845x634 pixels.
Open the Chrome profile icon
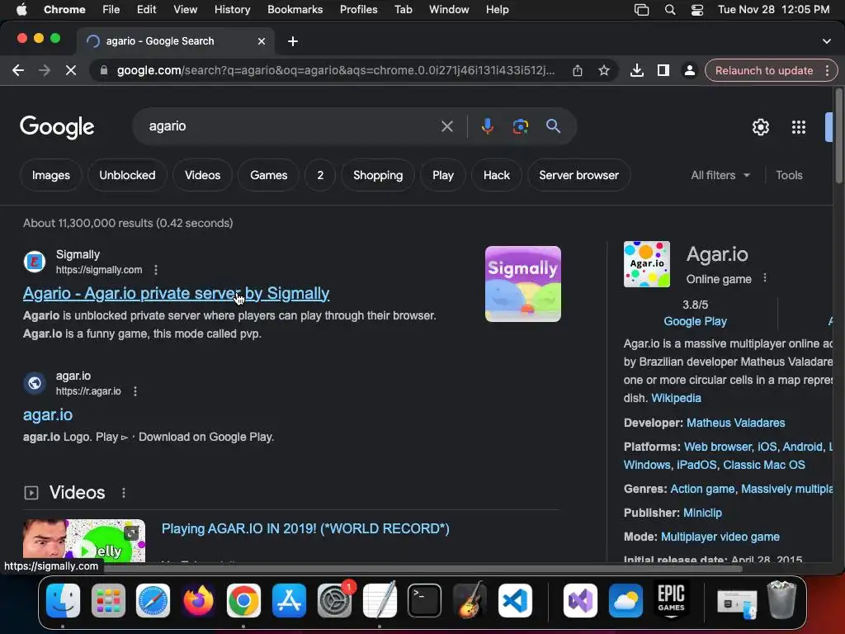tap(689, 71)
